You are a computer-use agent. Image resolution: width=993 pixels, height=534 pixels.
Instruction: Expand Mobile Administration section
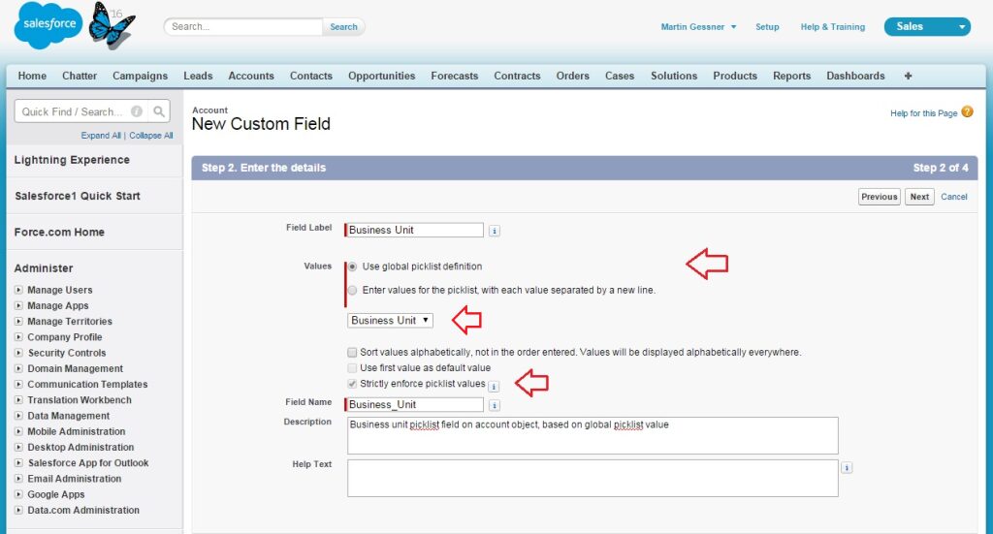point(18,431)
